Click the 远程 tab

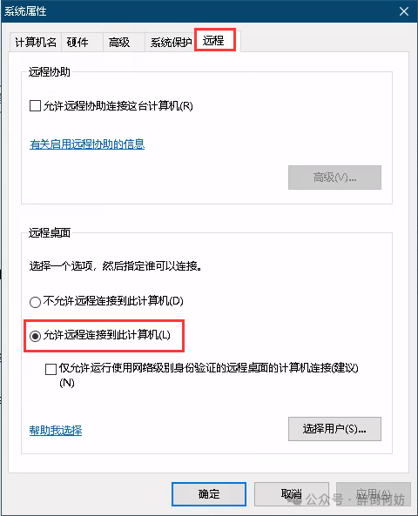[215, 41]
